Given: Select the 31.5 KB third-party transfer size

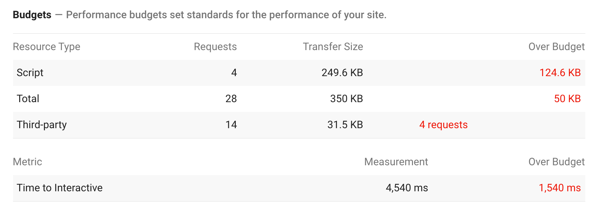Looking at the screenshot, I should (x=345, y=125).
